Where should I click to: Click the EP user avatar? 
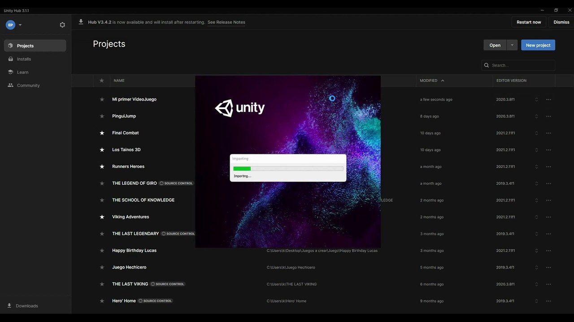[10, 25]
